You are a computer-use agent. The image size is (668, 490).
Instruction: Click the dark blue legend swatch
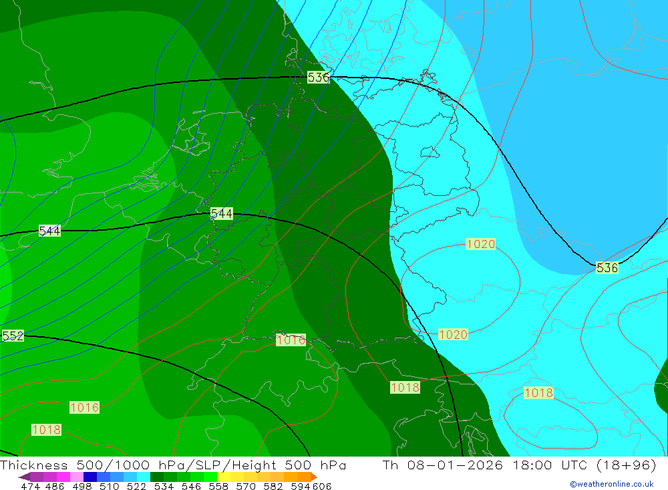pos(90,477)
